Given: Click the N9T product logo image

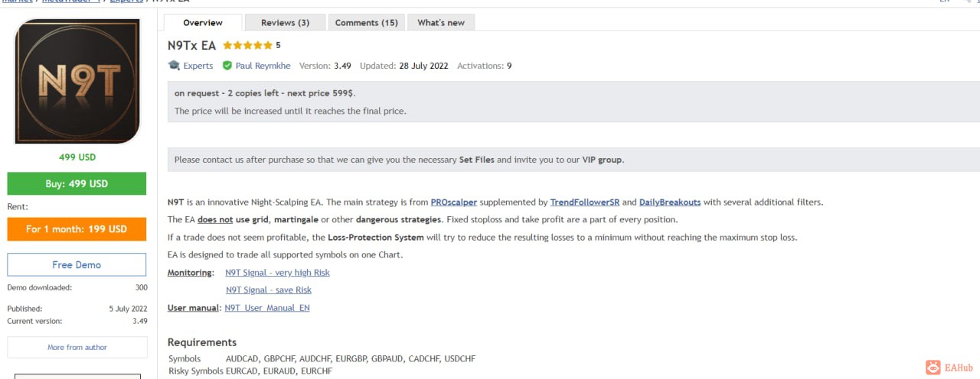Looking at the screenshot, I should click(x=77, y=81).
